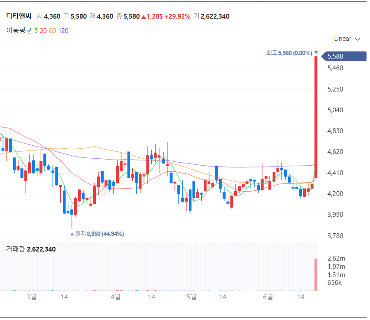The width and height of the screenshot is (370, 320).
Task: Click the stock name 디티앤씨
Action: 19,16
